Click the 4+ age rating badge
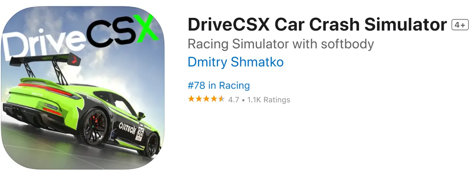This screenshot has height=176, width=473. coord(460,25)
